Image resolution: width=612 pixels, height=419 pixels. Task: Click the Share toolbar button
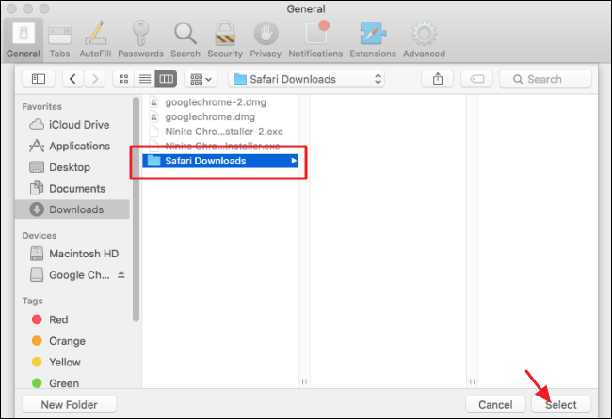tap(438, 79)
